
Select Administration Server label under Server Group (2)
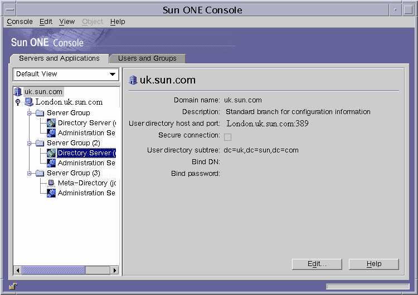(87, 163)
